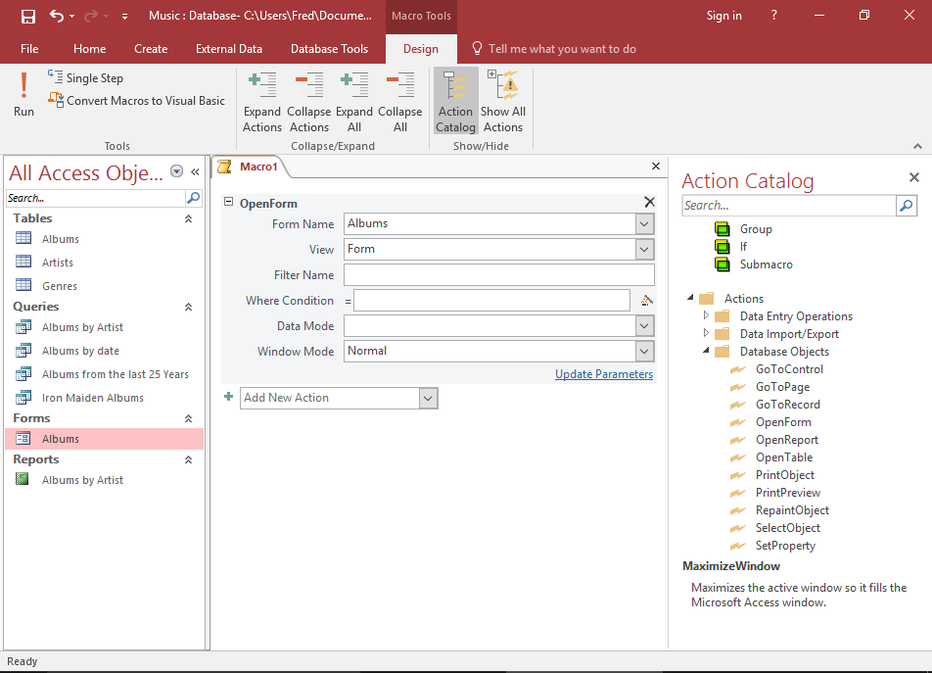The height and width of the screenshot is (673, 932).
Task: Click the Action Catalog search box
Action: (788, 206)
